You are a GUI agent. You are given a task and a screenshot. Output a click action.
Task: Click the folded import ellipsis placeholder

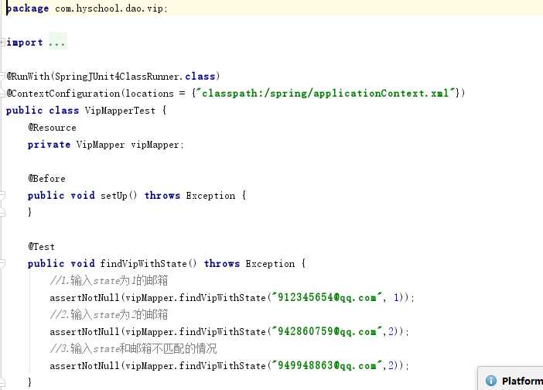click(x=57, y=43)
